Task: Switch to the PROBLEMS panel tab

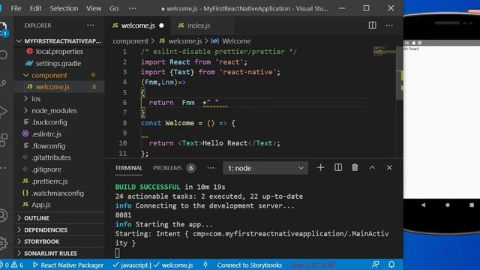Action: pyautogui.click(x=174, y=168)
